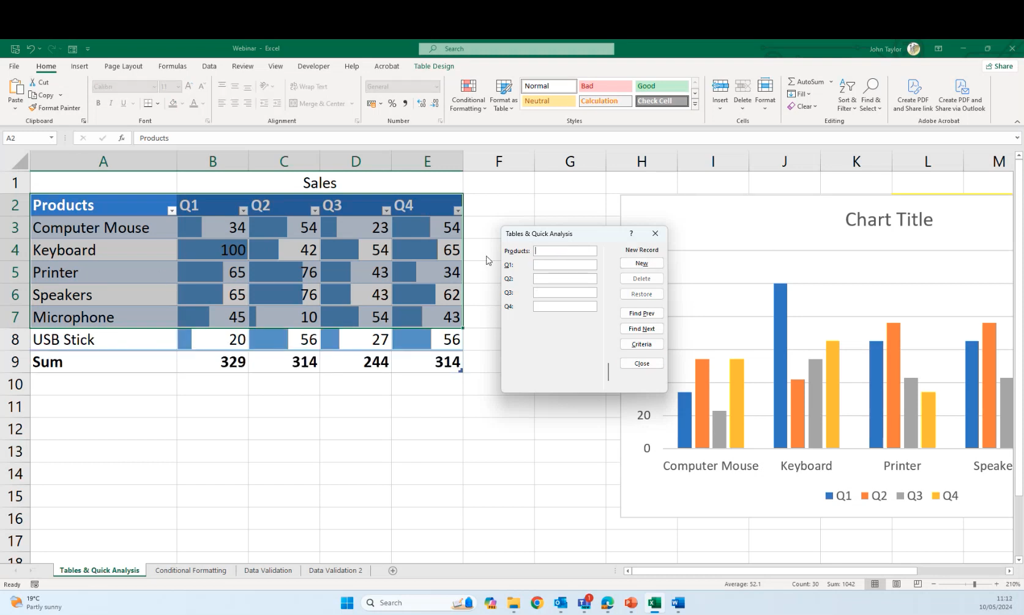Expand the Name Box dropdown arrow

coord(51,138)
